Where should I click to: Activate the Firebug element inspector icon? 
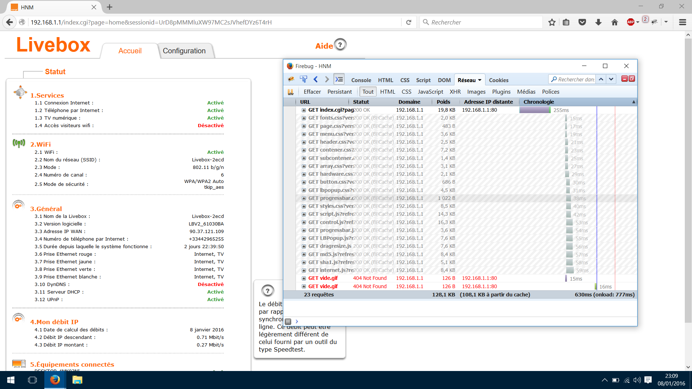(x=303, y=79)
